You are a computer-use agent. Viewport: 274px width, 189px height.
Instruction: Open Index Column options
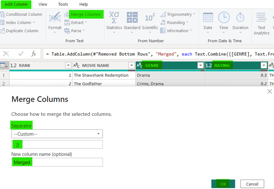click(18, 22)
